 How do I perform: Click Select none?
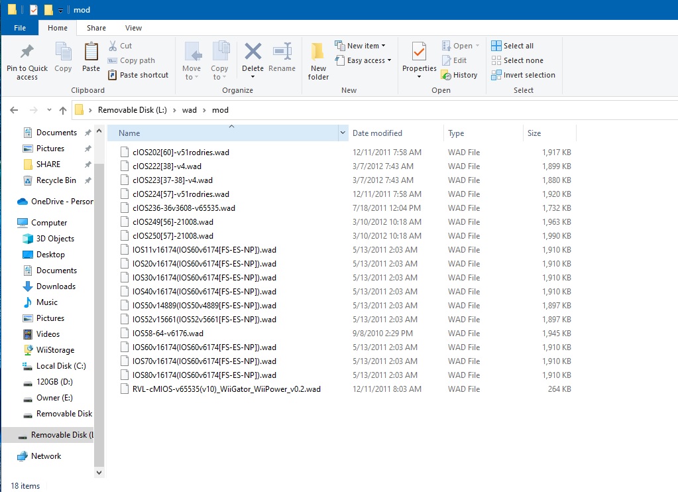(518, 60)
